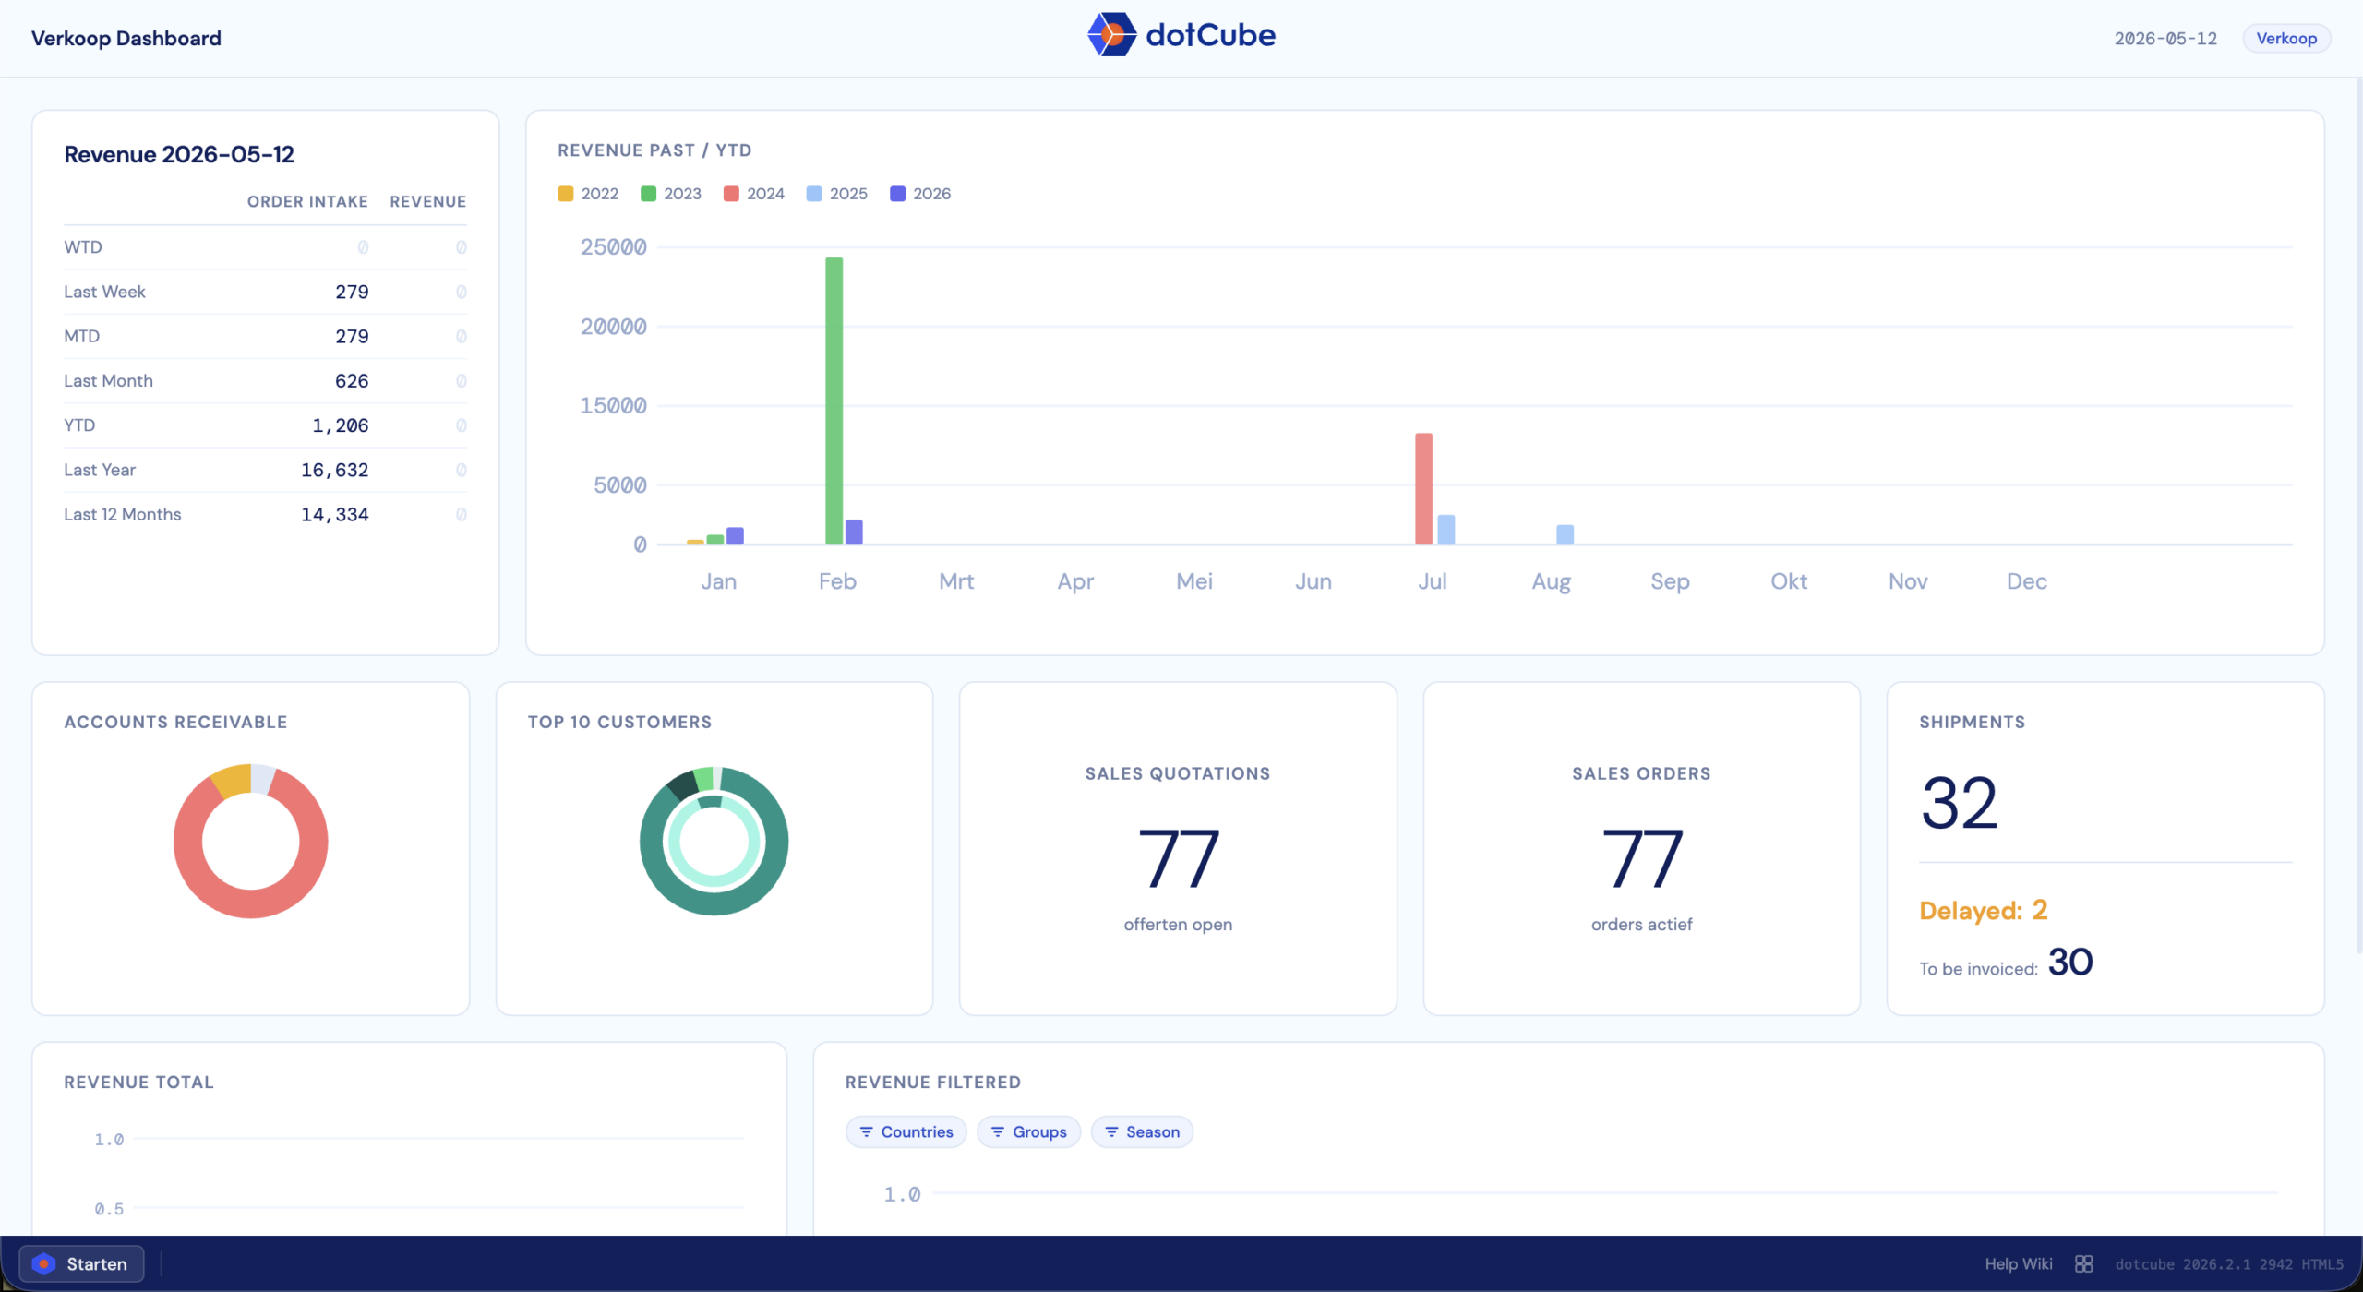Image resolution: width=2363 pixels, height=1292 pixels.
Task: Open the Sales Quotations tile showing 77
Action: 1178,848
